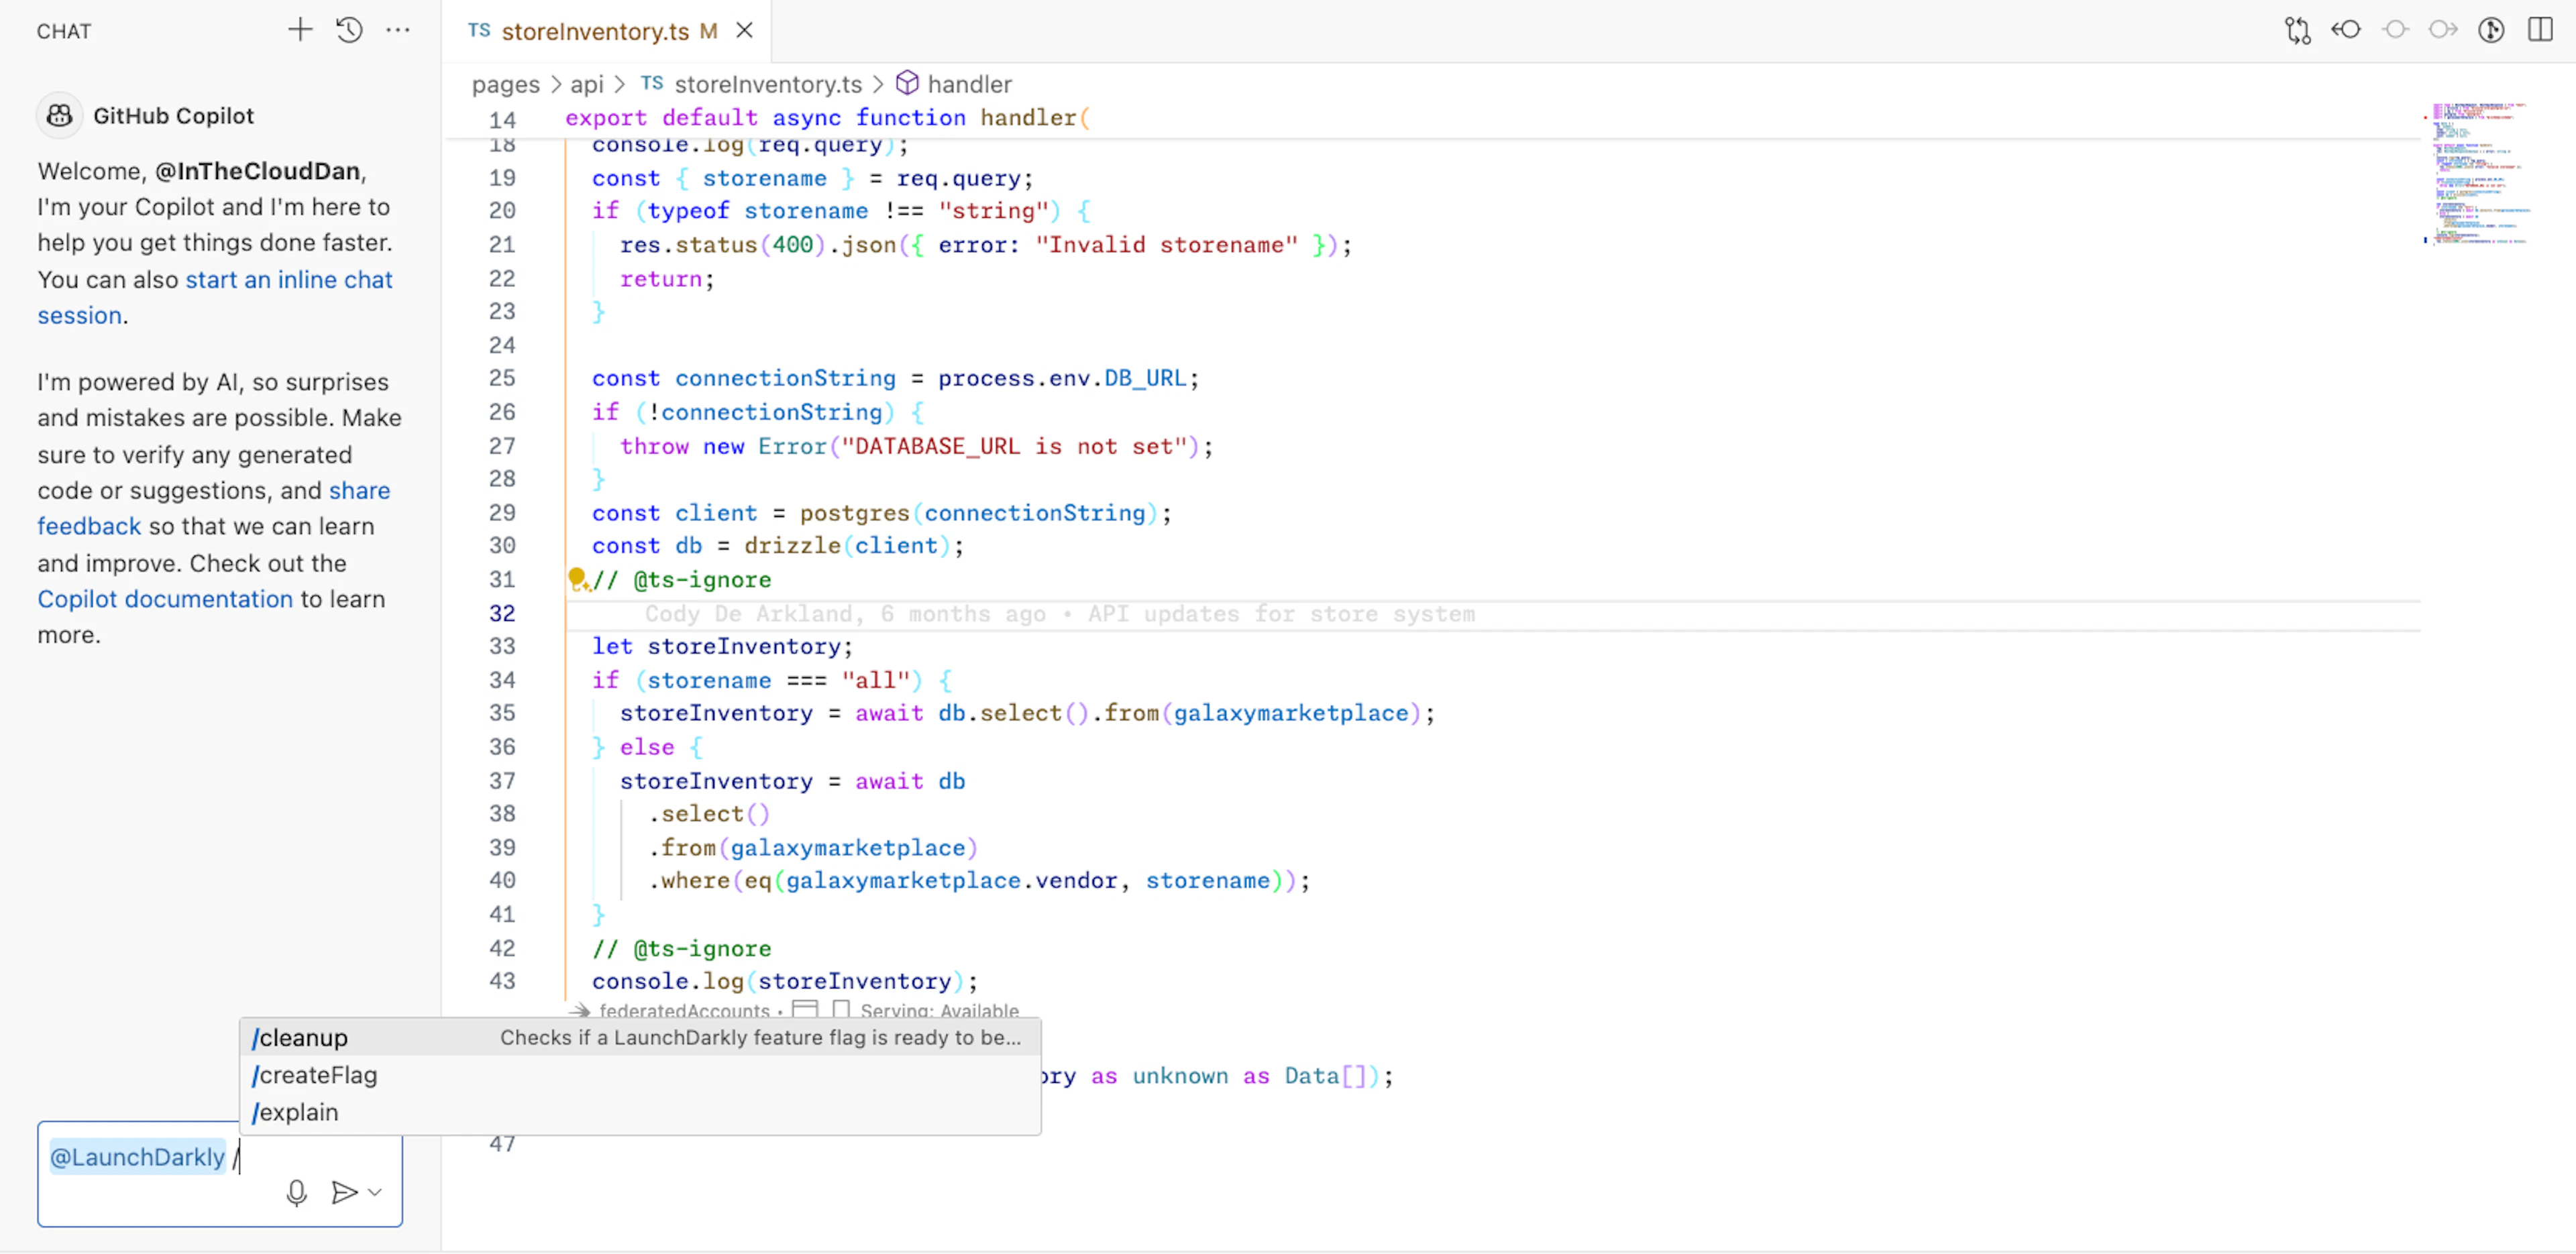Screen dimensions: 2576x1254
Task: Click the lightbulb code action icon
Action: coord(578,579)
